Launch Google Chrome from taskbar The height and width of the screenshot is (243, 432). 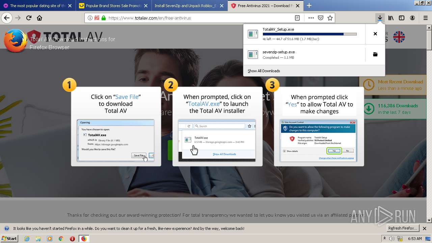pos(61,239)
